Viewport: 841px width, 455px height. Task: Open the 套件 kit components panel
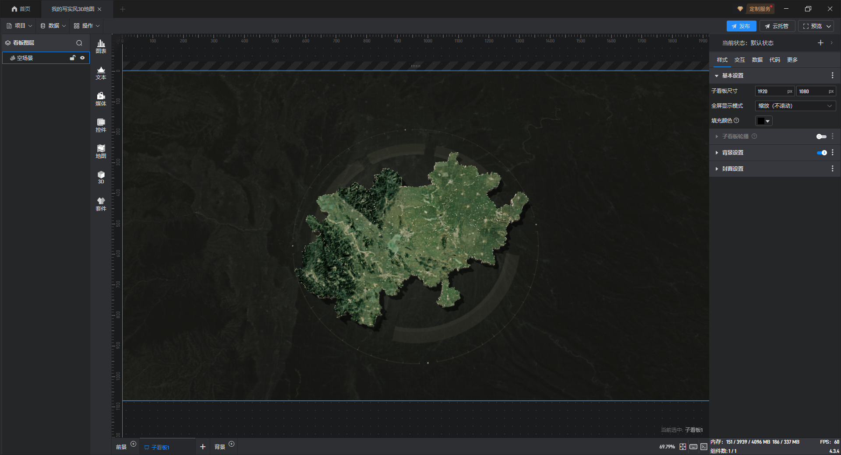tap(101, 204)
